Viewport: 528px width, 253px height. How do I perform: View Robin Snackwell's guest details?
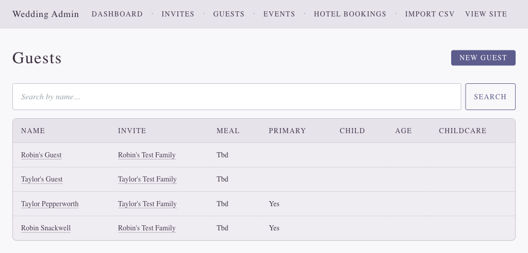pyautogui.click(x=46, y=228)
